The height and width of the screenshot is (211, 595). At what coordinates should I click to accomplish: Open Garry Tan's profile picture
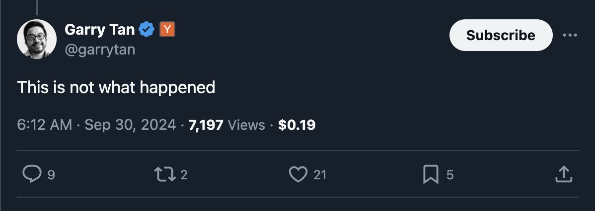(x=36, y=40)
